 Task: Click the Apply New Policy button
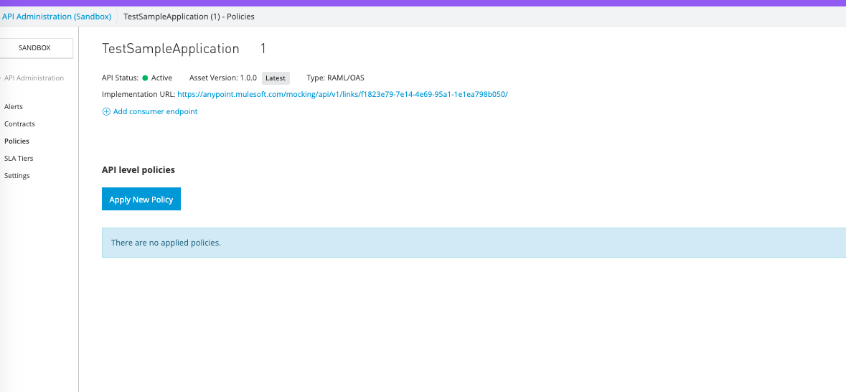141,200
